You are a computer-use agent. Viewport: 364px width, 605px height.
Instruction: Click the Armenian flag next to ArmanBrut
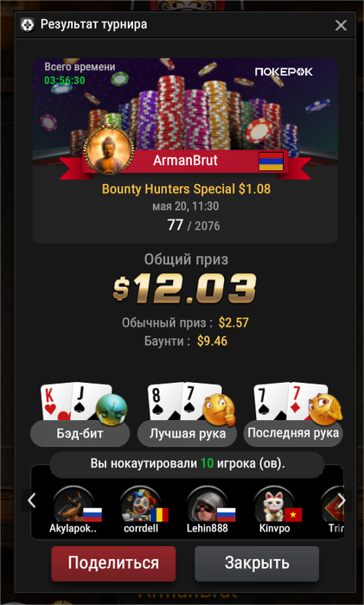[271, 162]
